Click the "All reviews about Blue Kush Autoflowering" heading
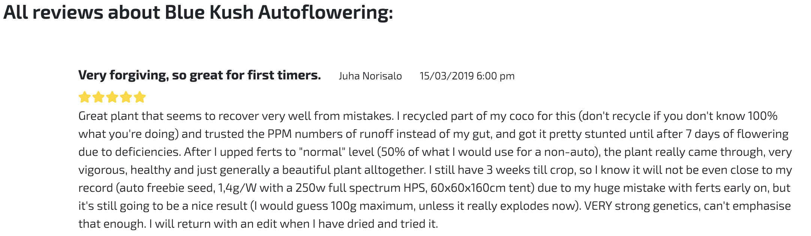 click(198, 13)
